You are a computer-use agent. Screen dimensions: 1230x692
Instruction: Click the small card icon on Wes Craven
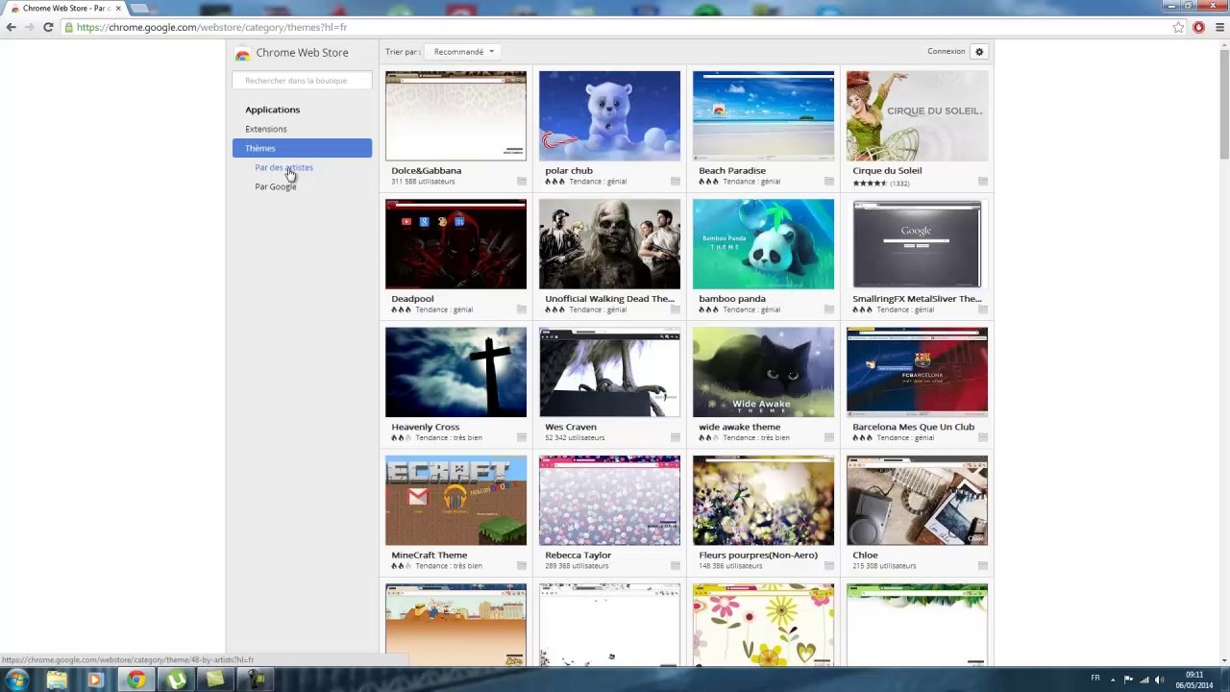(675, 438)
